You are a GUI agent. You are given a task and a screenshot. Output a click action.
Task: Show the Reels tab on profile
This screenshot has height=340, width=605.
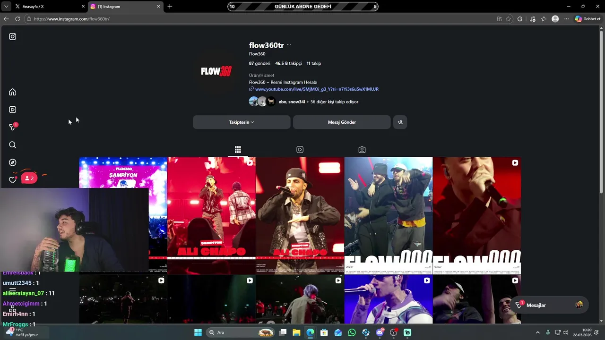[x=300, y=150]
